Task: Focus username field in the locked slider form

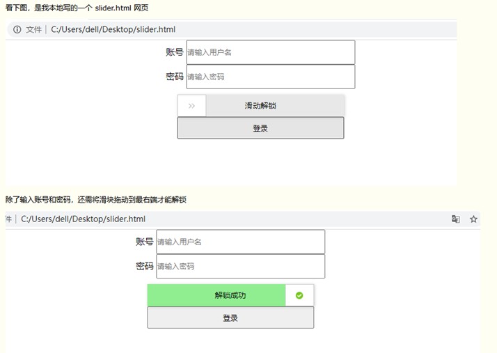Action: [x=270, y=52]
